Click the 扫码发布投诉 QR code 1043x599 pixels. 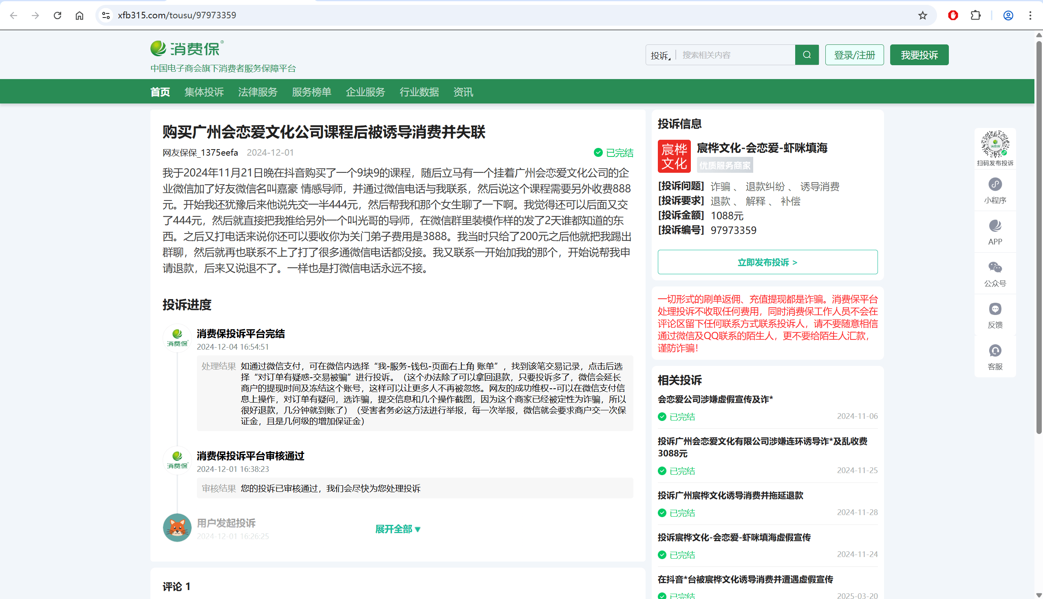click(x=995, y=144)
